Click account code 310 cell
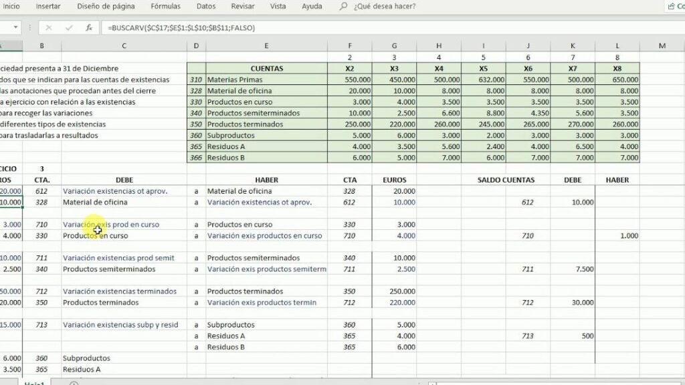The height and width of the screenshot is (385, 685). pyautogui.click(x=196, y=80)
